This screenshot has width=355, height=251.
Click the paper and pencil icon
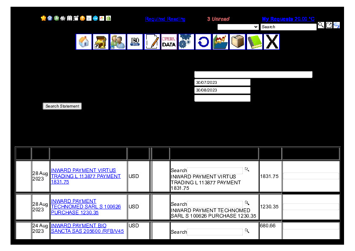[152, 42]
